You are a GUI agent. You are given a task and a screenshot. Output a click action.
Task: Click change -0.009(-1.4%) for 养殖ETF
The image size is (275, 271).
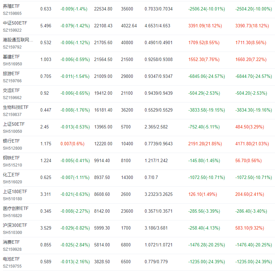[x=74, y=9]
